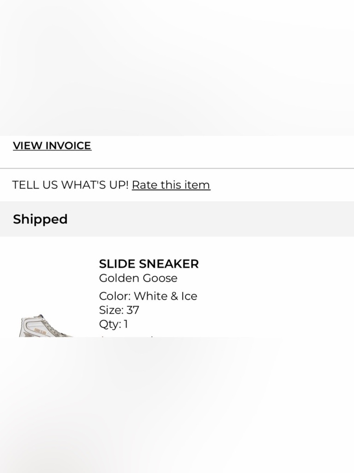Select the Shipped section bar
The width and height of the screenshot is (354, 473).
coord(177,219)
